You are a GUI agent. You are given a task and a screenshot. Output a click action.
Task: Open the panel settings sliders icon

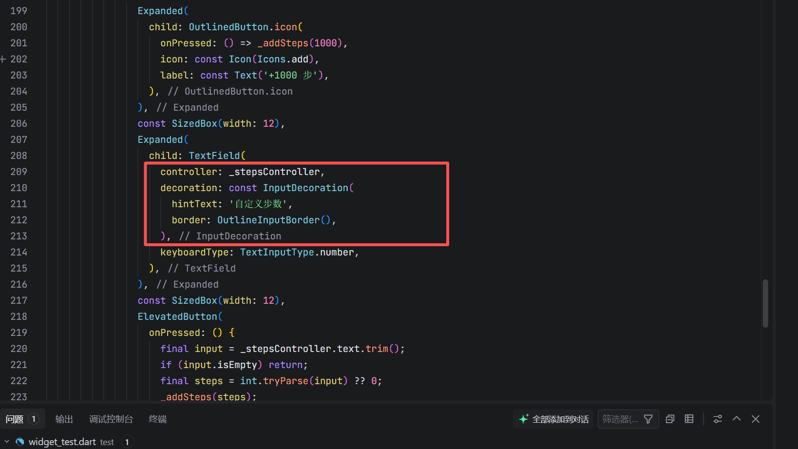(x=718, y=419)
